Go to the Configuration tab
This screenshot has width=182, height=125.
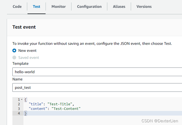pyautogui.click(x=89, y=6)
